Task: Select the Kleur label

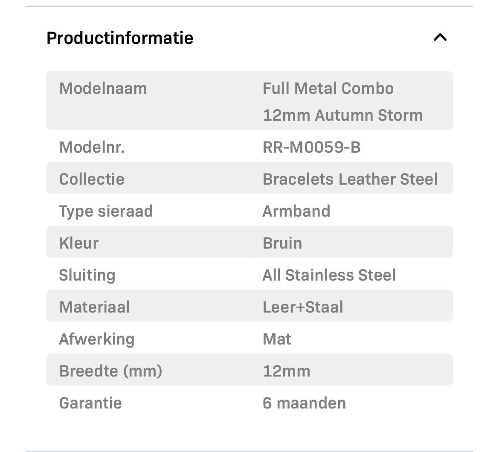Action: coord(79,243)
